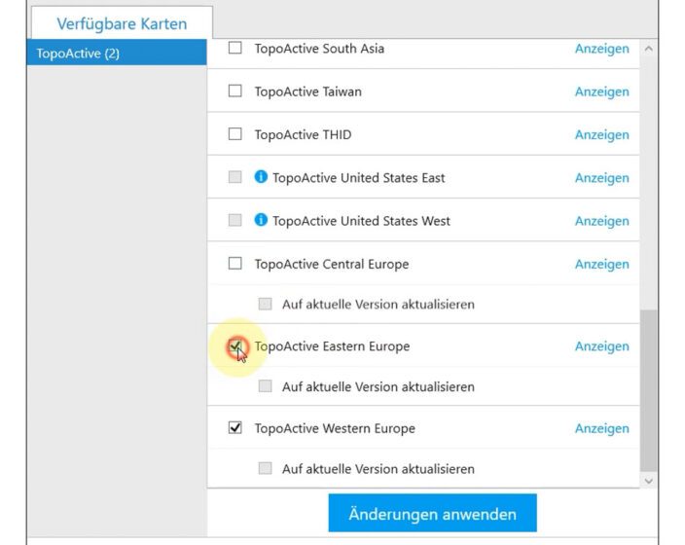Uncheck the TopoActive Western Europe checkbox

click(235, 428)
